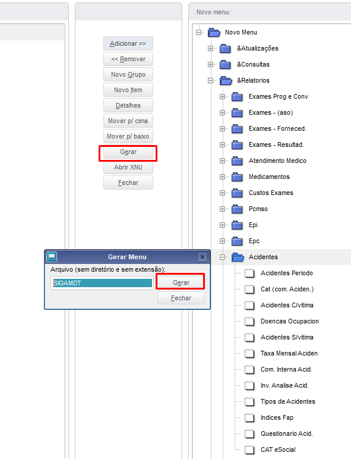The width and height of the screenshot is (351, 459).
Task: Click the Doencas Ocupacion item icon
Action: coord(249,322)
